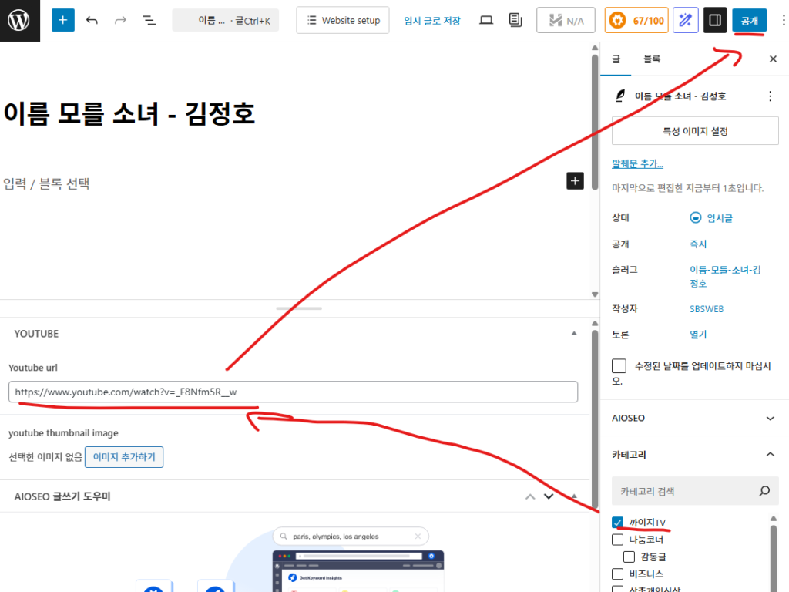Viewport: 789px width, 592px height.
Task: Check the 나눔코너 category
Action: tap(617, 540)
